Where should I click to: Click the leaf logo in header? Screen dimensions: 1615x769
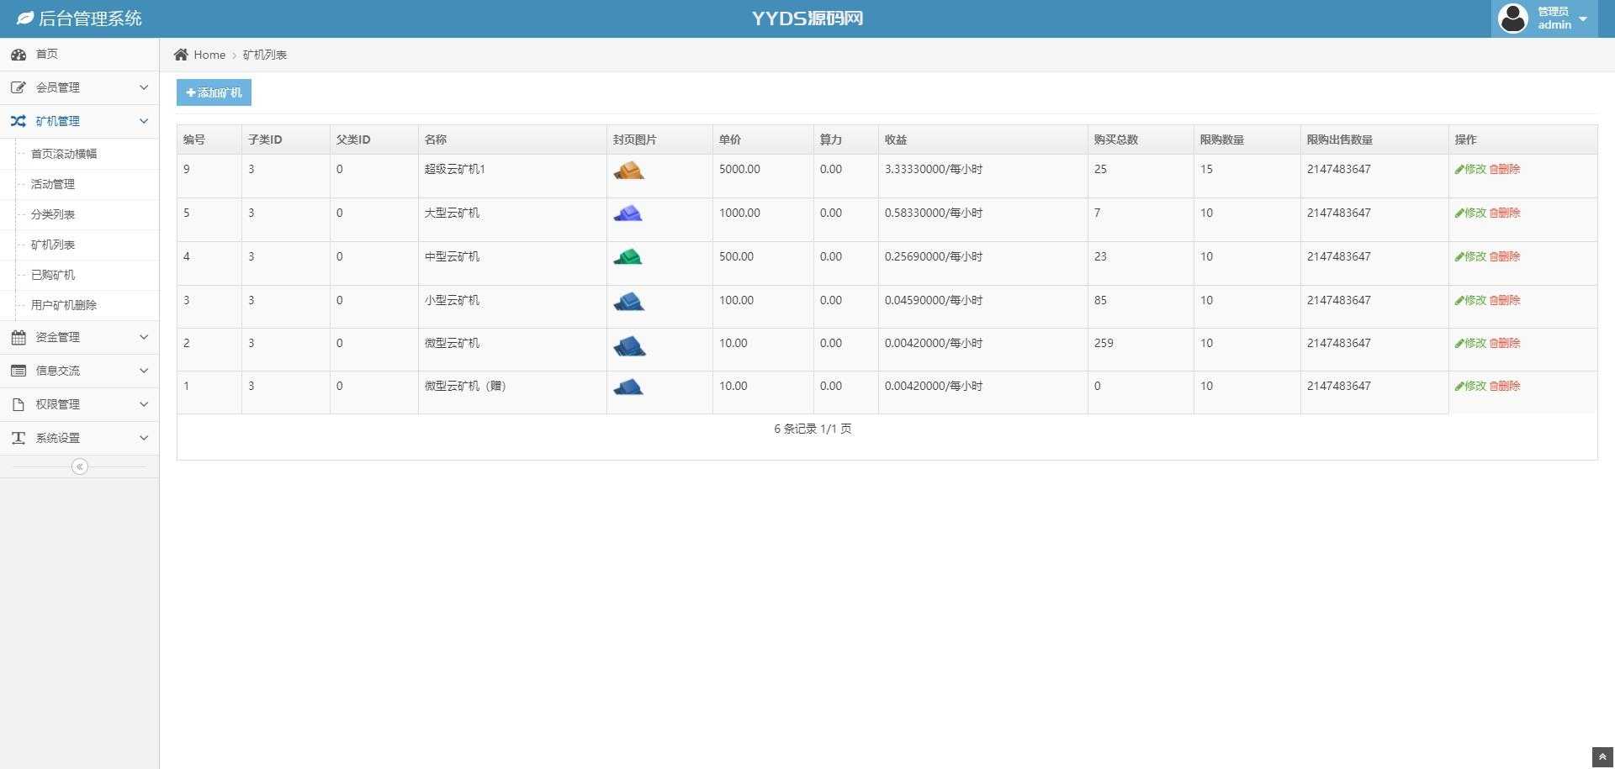coord(25,18)
